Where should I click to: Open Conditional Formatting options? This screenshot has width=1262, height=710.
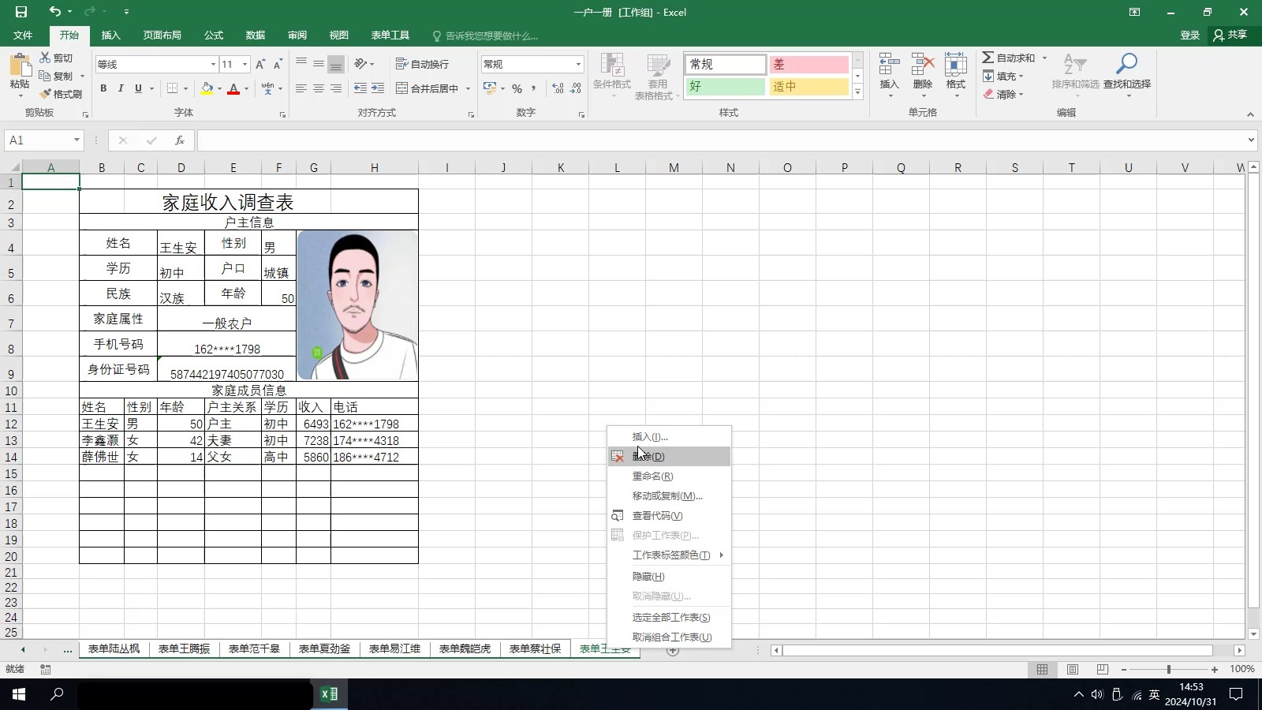611,77
